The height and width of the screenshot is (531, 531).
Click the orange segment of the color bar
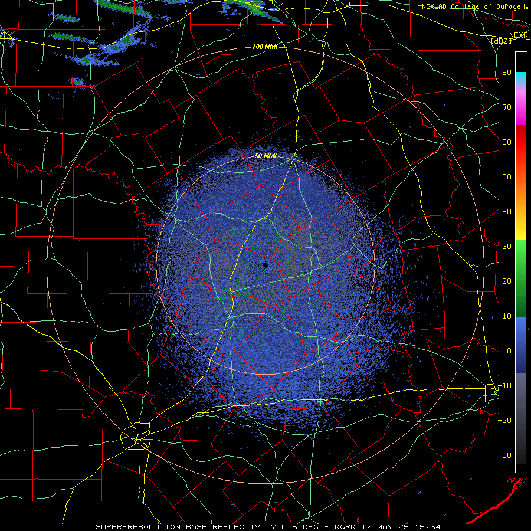[521, 189]
